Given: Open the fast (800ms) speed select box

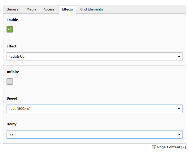Looking at the screenshot, I should click(94, 108).
